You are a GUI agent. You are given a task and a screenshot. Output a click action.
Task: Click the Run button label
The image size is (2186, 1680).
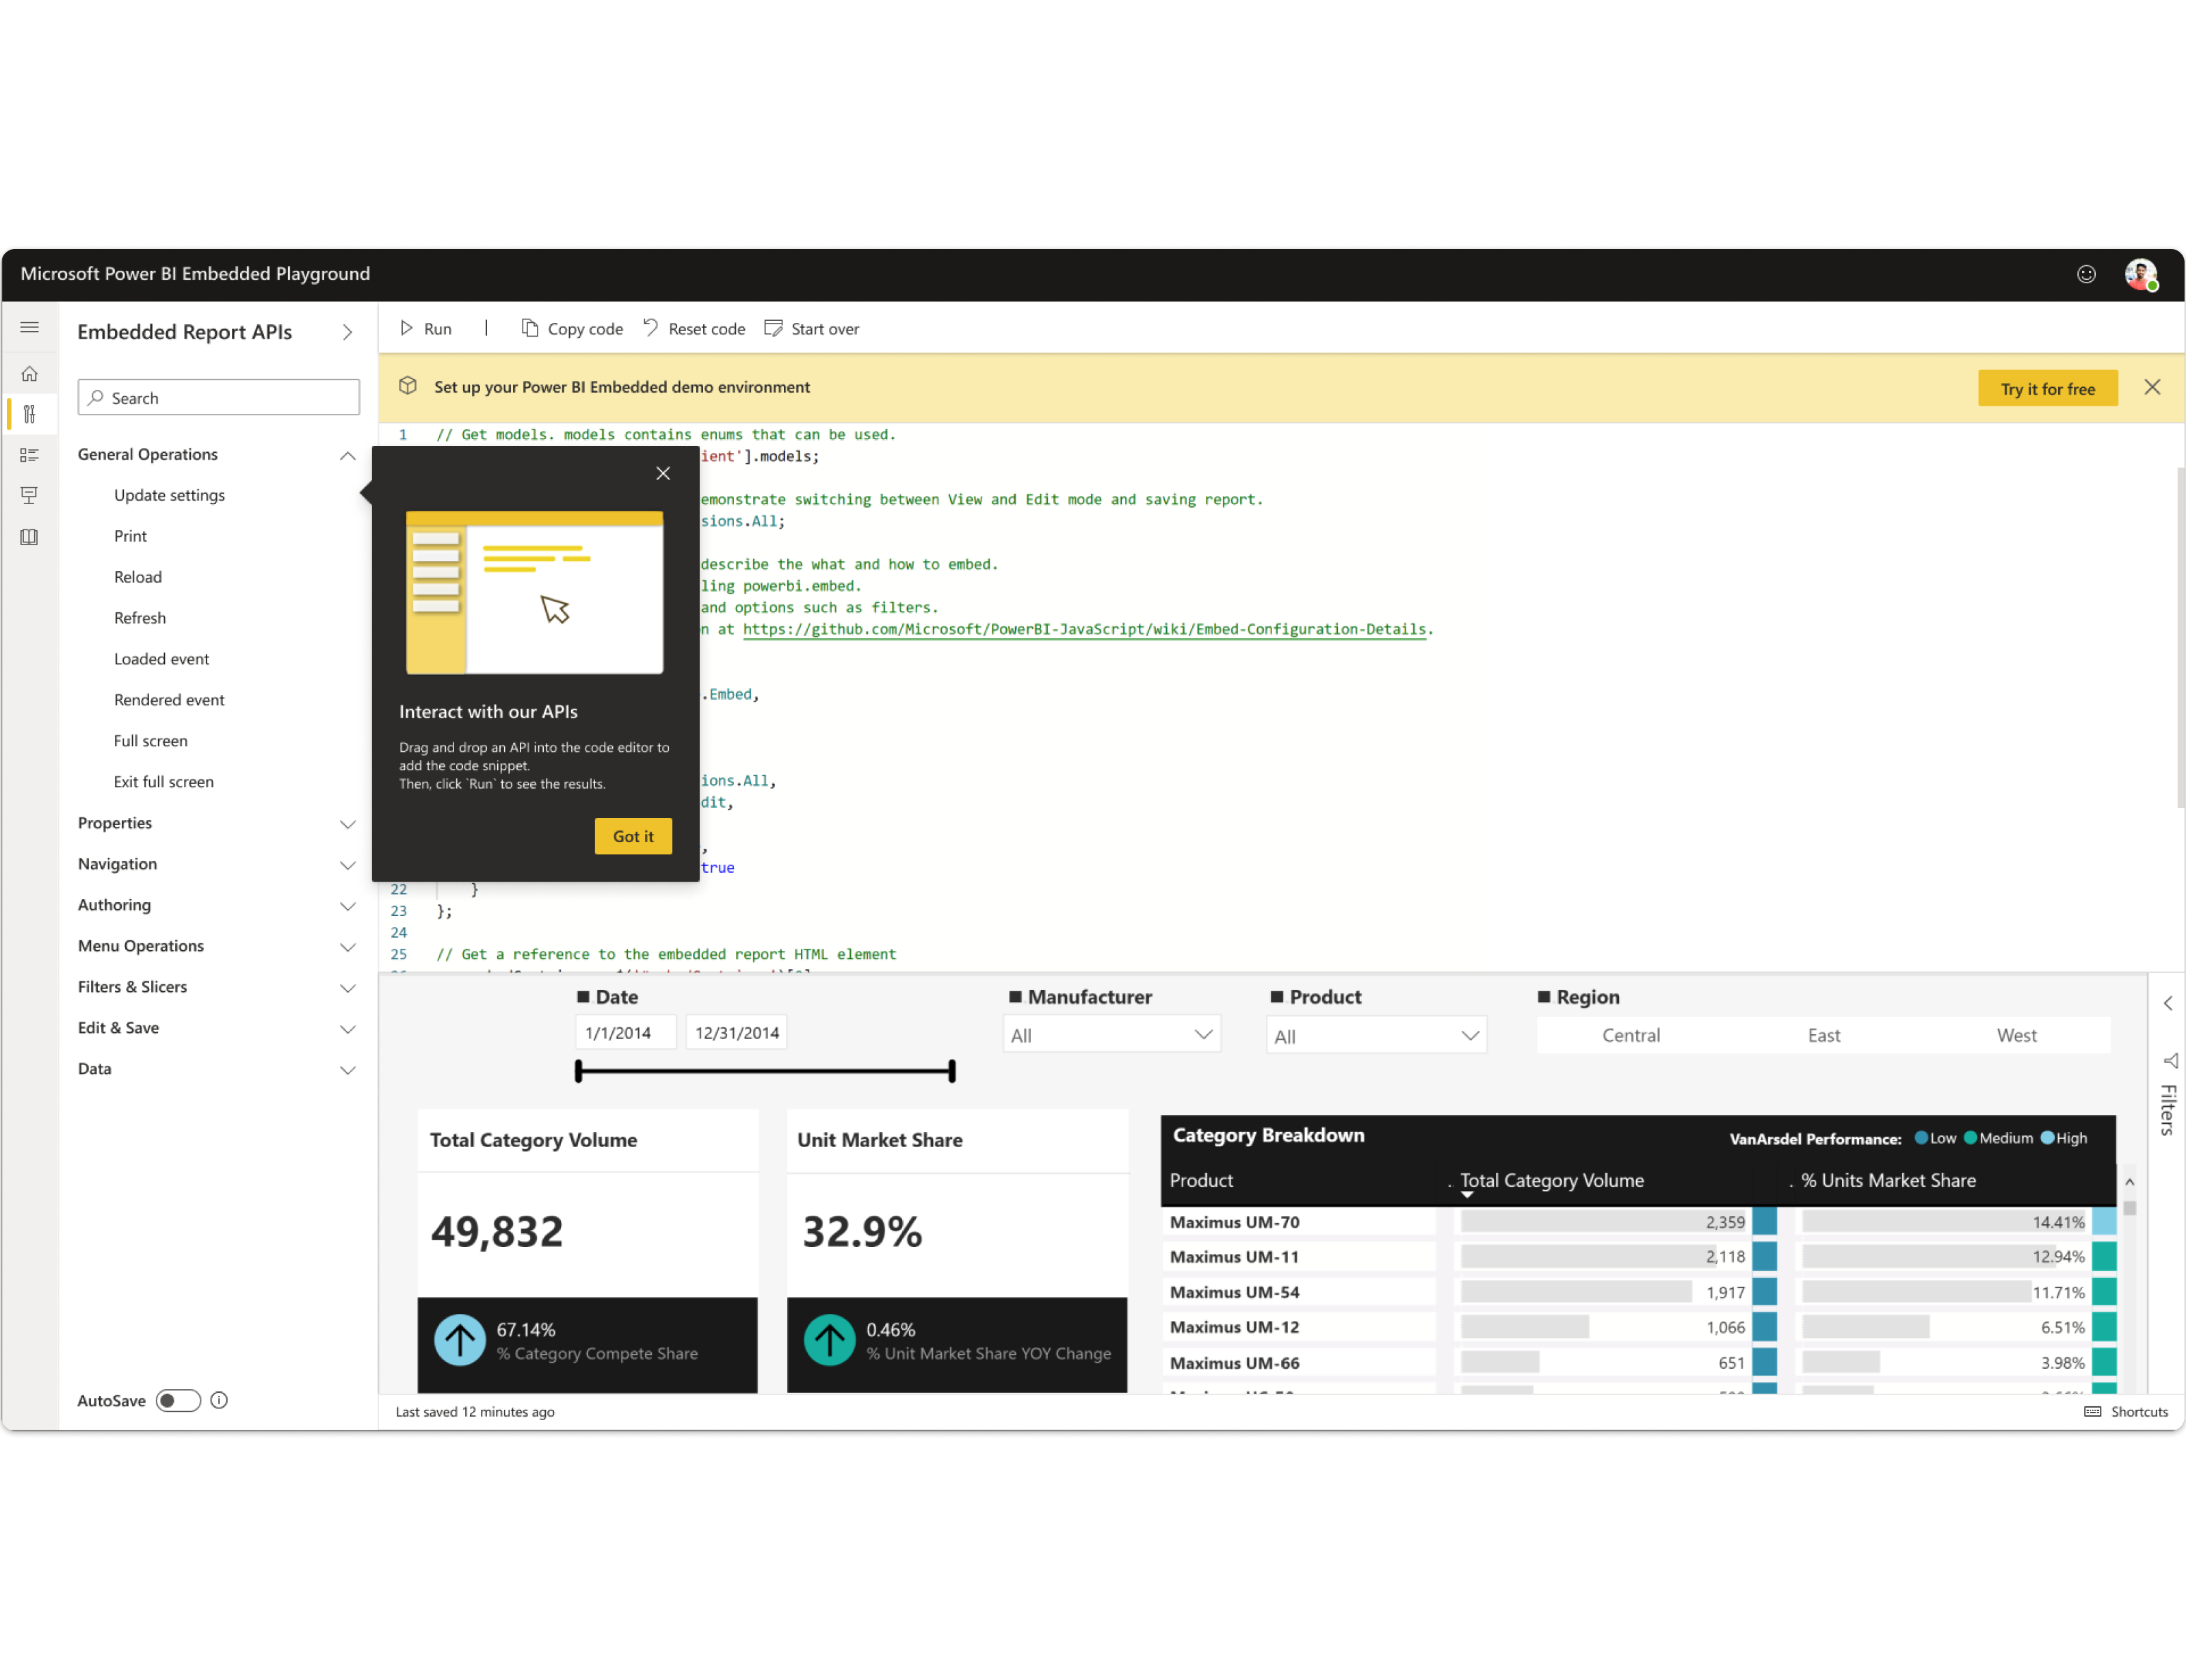pos(438,328)
